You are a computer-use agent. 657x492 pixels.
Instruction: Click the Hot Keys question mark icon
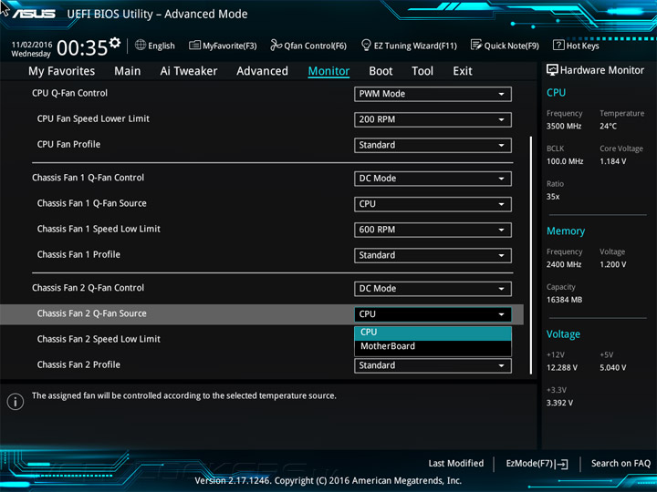point(558,45)
